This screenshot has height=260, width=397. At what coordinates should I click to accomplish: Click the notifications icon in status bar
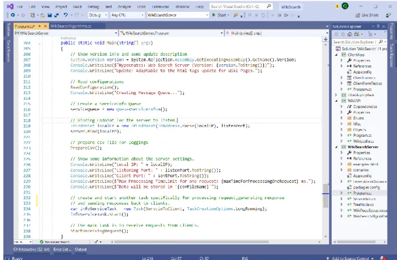[383, 258]
